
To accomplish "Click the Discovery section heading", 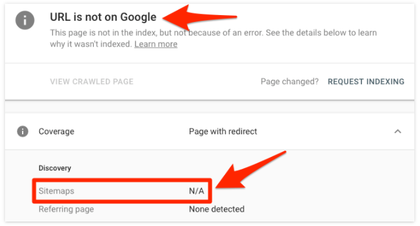I will click(x=55, y=168).
